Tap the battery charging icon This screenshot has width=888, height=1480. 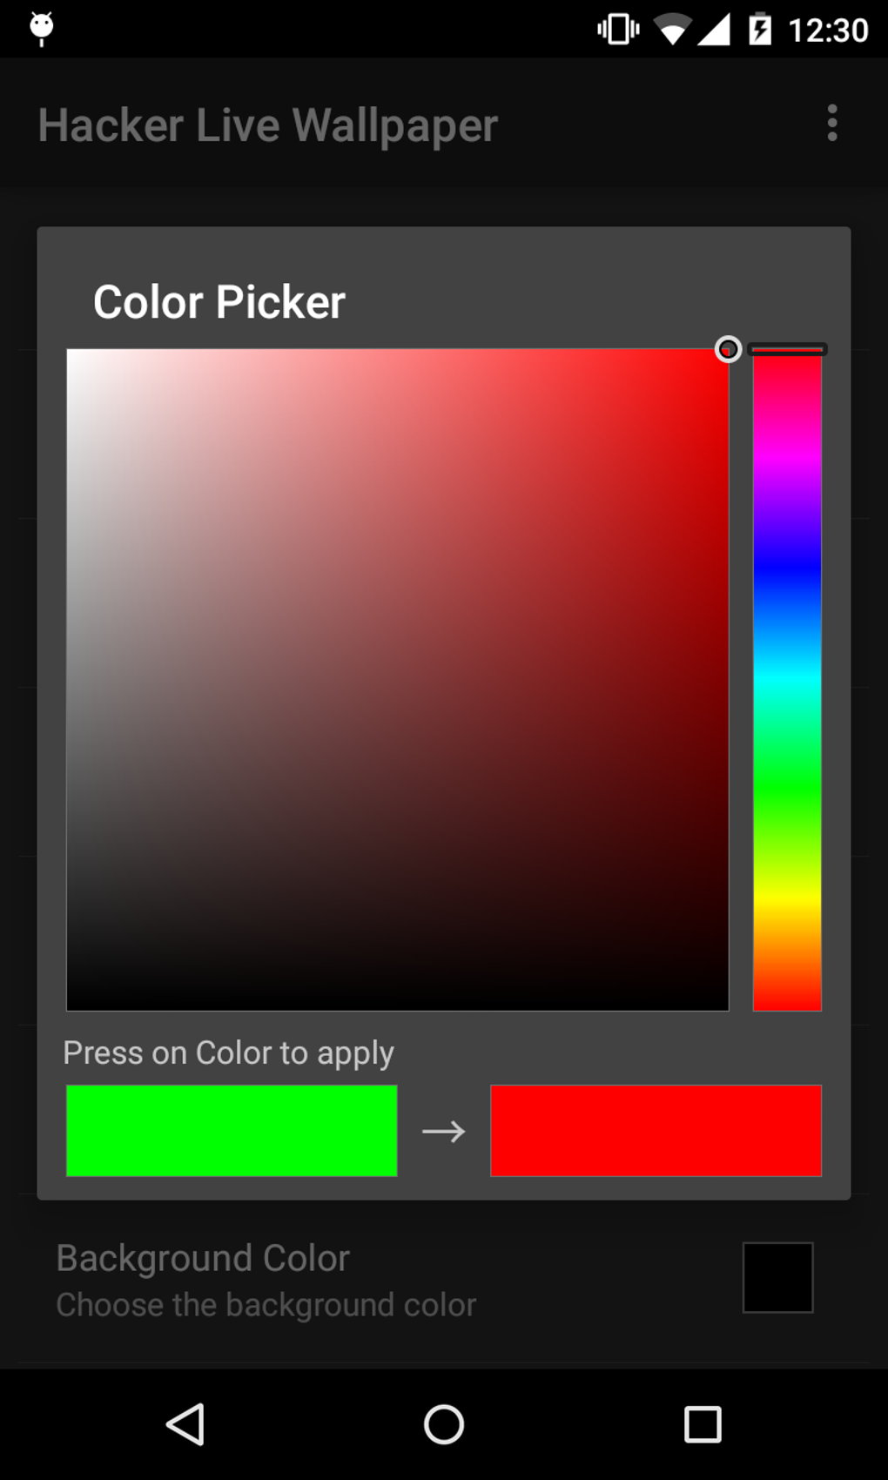pyautogui.click(x=760, y=30)
